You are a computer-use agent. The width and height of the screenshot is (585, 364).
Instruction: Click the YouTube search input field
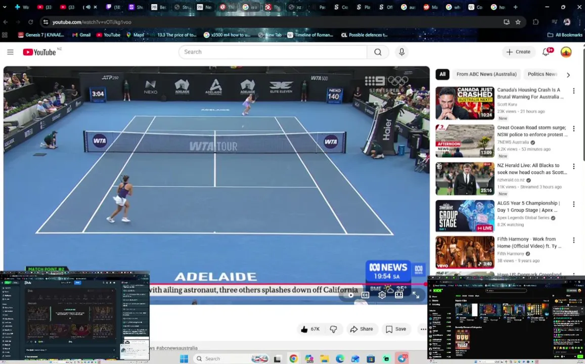pos(273,52)
